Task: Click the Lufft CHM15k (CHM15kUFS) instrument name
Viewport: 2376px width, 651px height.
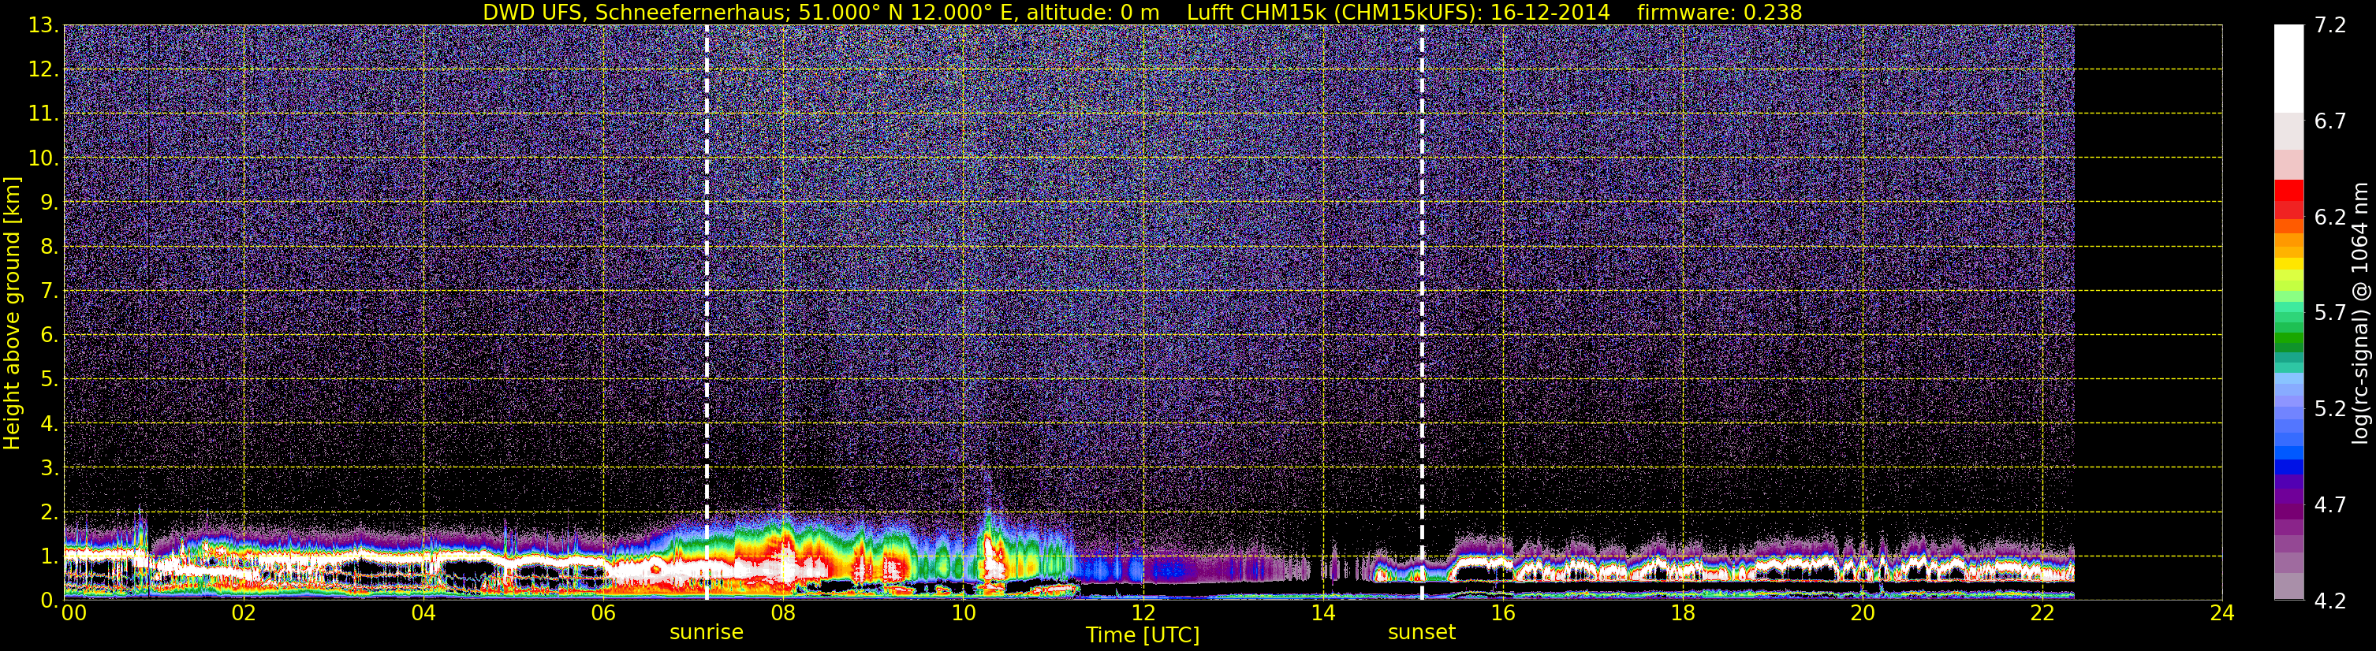Action: (x=1333, y=12)
